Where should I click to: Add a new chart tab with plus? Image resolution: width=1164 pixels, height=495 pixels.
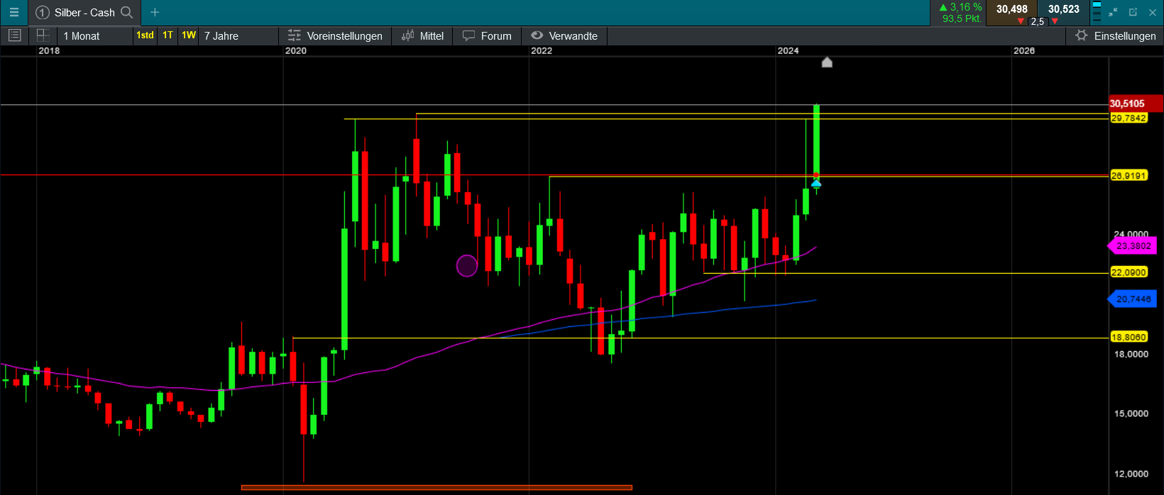pos(155,12)
